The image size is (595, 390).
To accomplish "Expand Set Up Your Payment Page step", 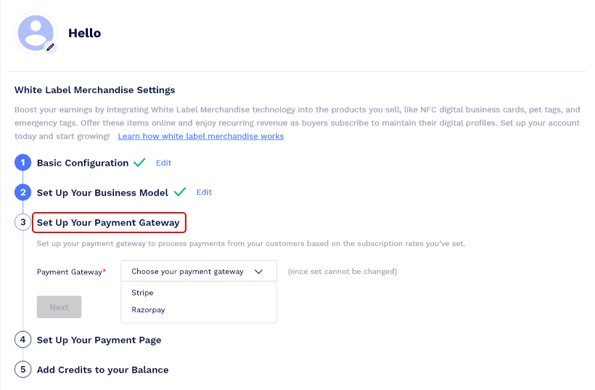I will (99, 340).
